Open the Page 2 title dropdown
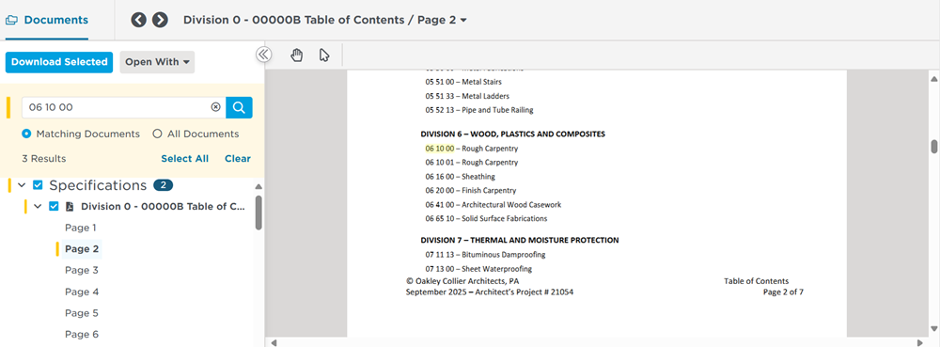This screenshot has height=347, width=940. (x=463, y=20)
